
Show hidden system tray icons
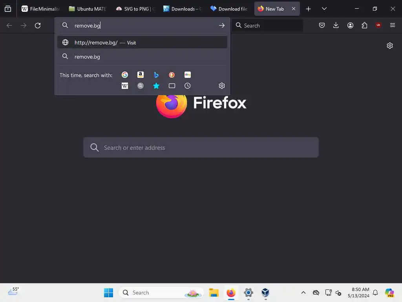(x=303, y=293)
